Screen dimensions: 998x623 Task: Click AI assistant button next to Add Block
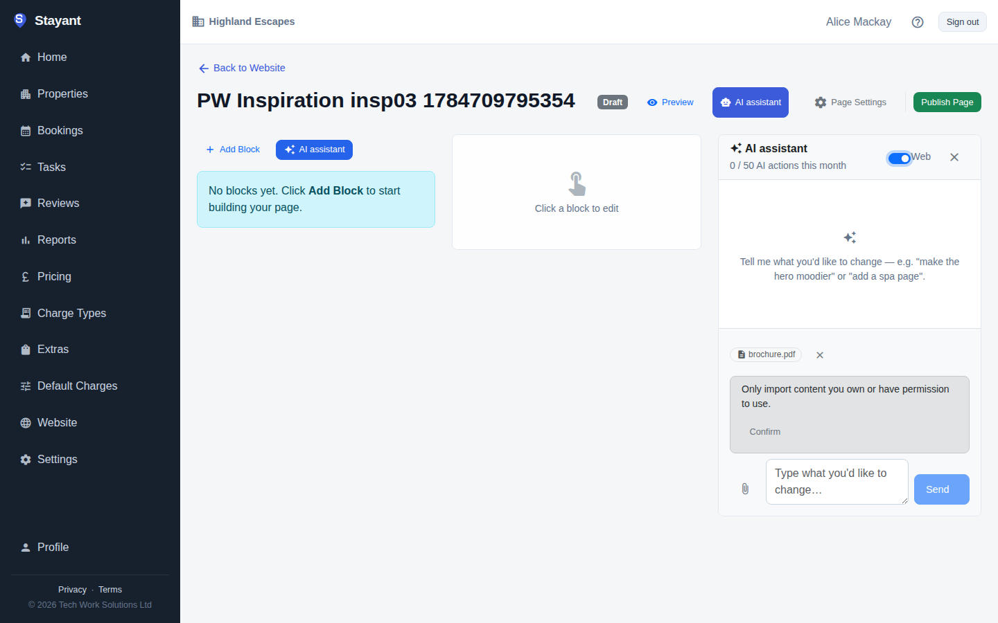pos(314,150)
